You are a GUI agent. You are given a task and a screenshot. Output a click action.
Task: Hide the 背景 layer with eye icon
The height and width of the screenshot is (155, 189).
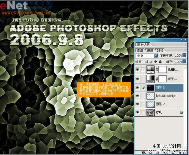pos(137,112)
